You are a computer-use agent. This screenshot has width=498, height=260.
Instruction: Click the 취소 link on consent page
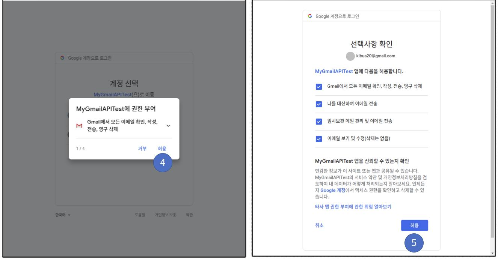319,225
